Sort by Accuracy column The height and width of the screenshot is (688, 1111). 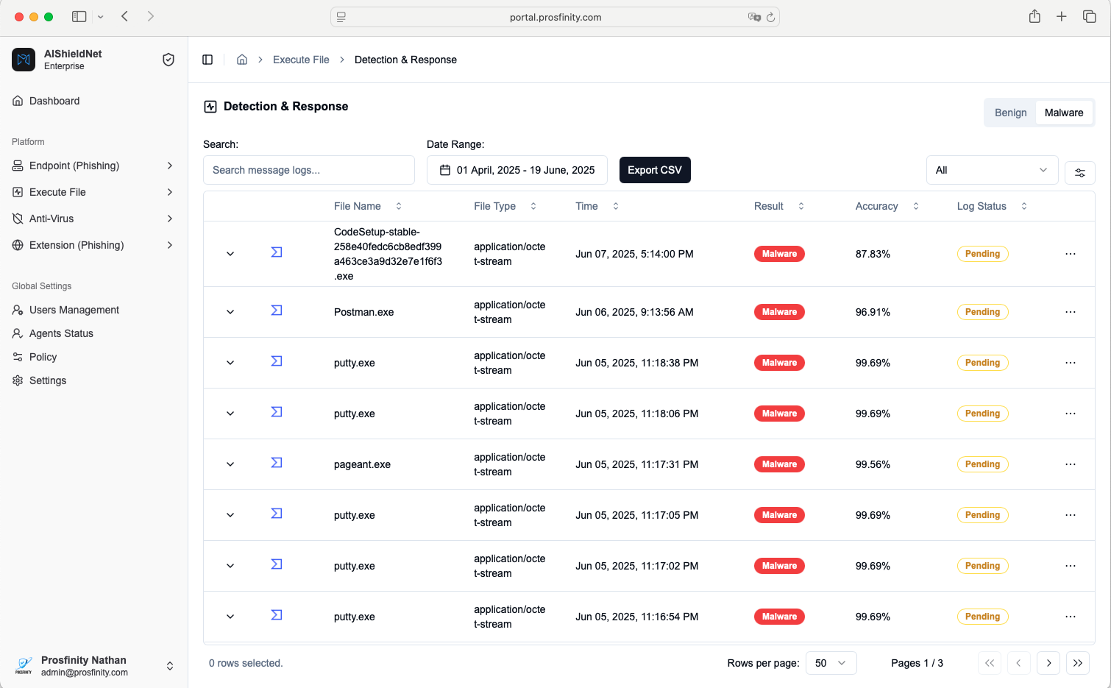887,206
